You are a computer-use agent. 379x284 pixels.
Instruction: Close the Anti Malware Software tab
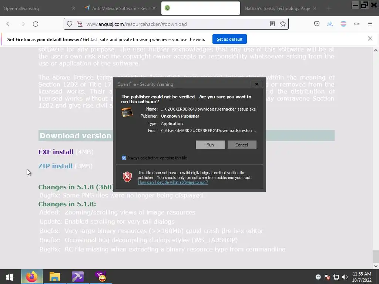pyautogui.click(x=154, y=8)
